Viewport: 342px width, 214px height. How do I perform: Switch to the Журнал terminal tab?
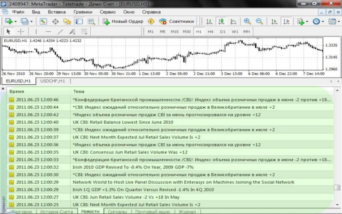[x=187, y=211]
